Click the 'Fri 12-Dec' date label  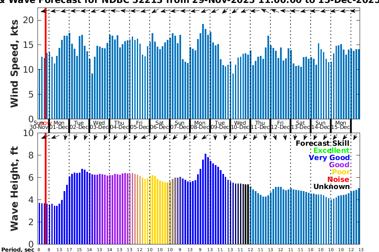[280, 125]
